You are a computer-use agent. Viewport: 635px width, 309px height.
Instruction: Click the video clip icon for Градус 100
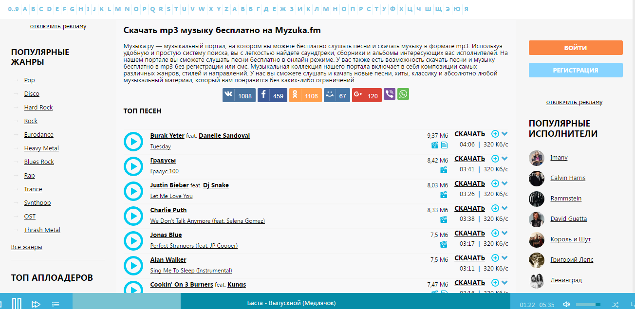(x=444, y=170)
